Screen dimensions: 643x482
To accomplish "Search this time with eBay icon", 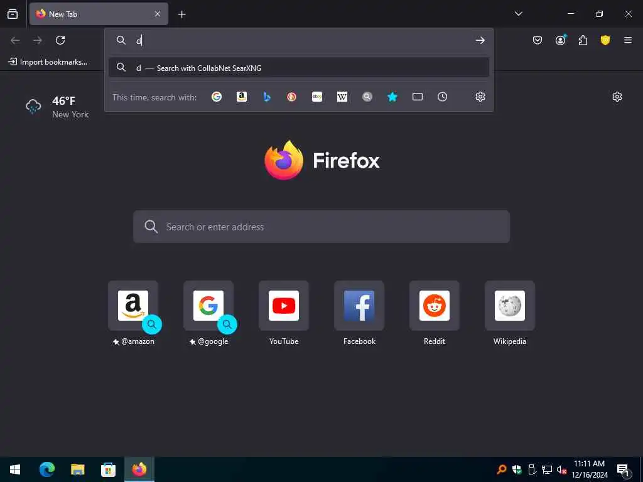I will tap(317, 97).
